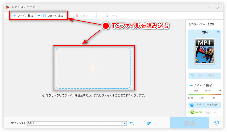Screen dimensions: 227x132
Task: Open the output folder via folder icon
Action: (x=132, y=123)
